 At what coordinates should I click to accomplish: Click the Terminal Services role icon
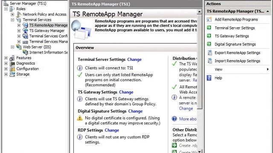[19, 20]
